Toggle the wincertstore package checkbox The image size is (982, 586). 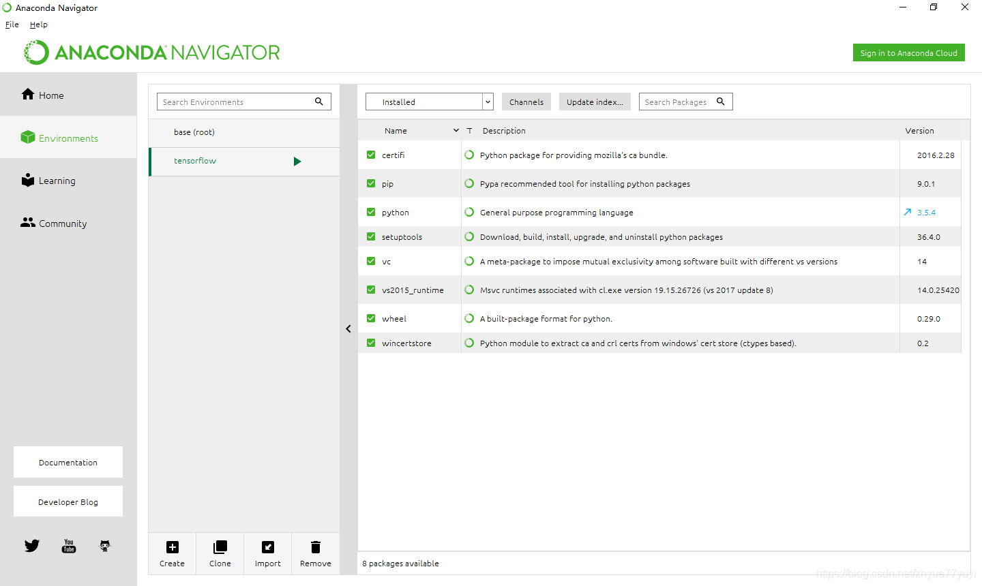click(371, 343)
